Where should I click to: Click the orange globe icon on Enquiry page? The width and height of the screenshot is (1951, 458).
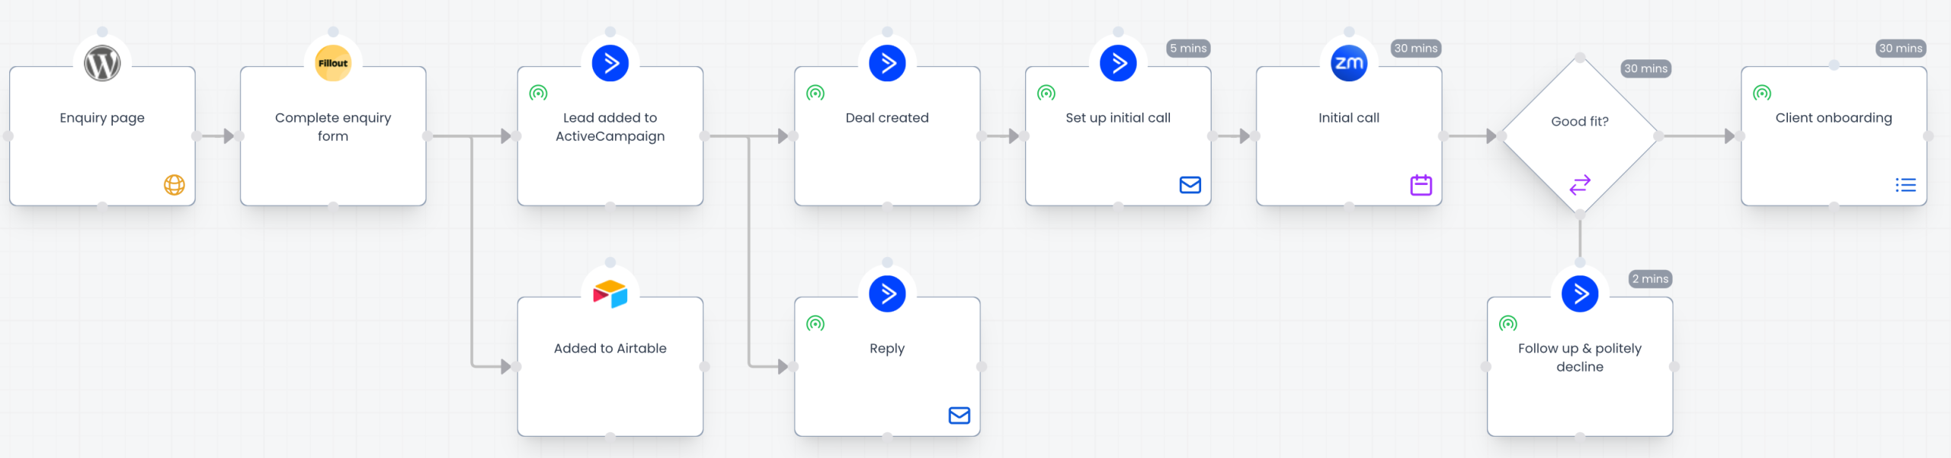point(175,185)
